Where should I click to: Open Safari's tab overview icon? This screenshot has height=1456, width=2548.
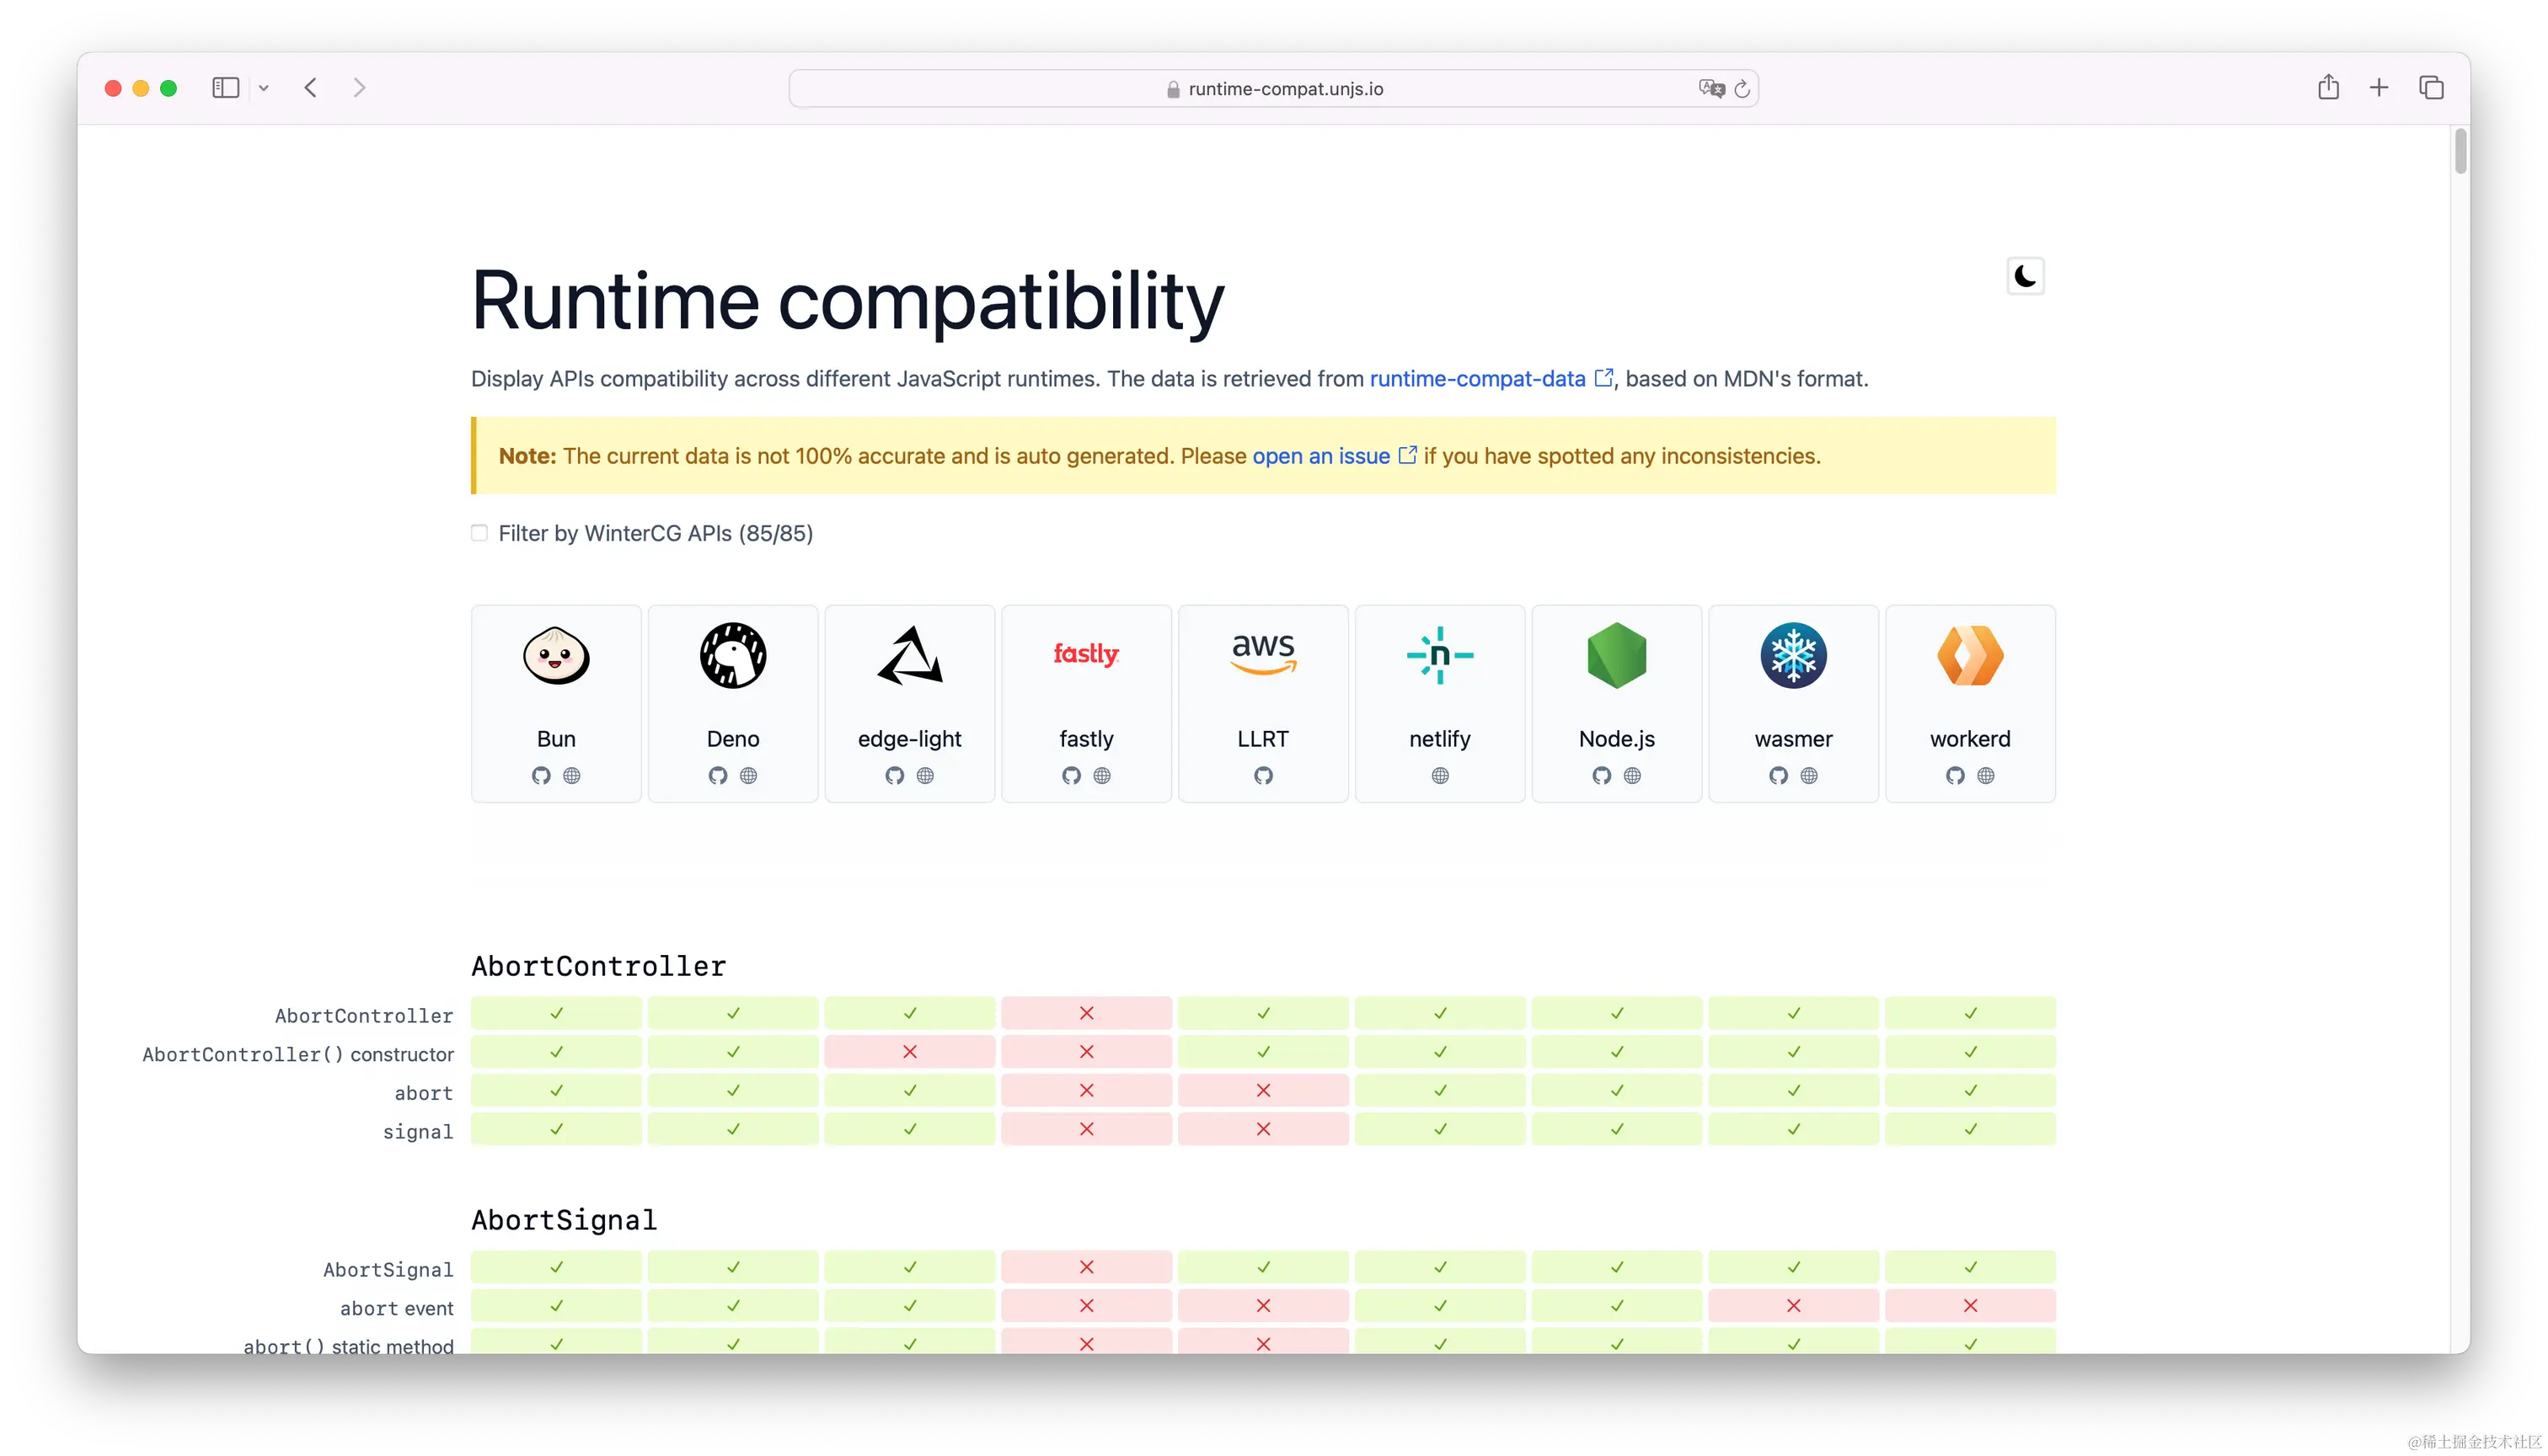tap(2431, 88)
